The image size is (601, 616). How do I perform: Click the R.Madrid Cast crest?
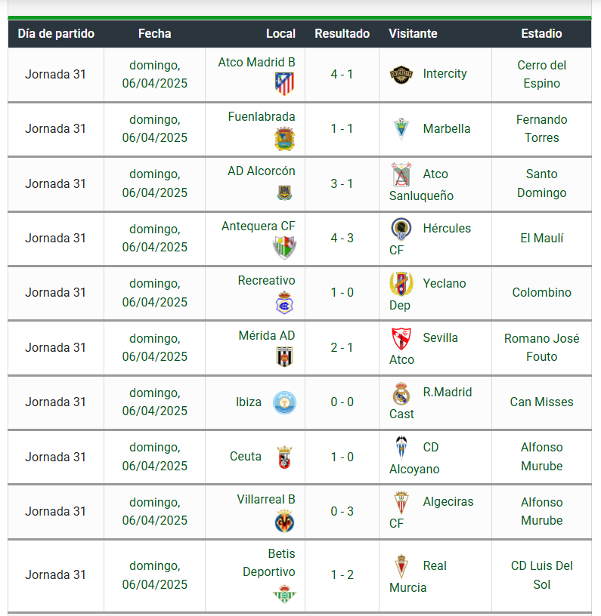[x=401, y=393]
